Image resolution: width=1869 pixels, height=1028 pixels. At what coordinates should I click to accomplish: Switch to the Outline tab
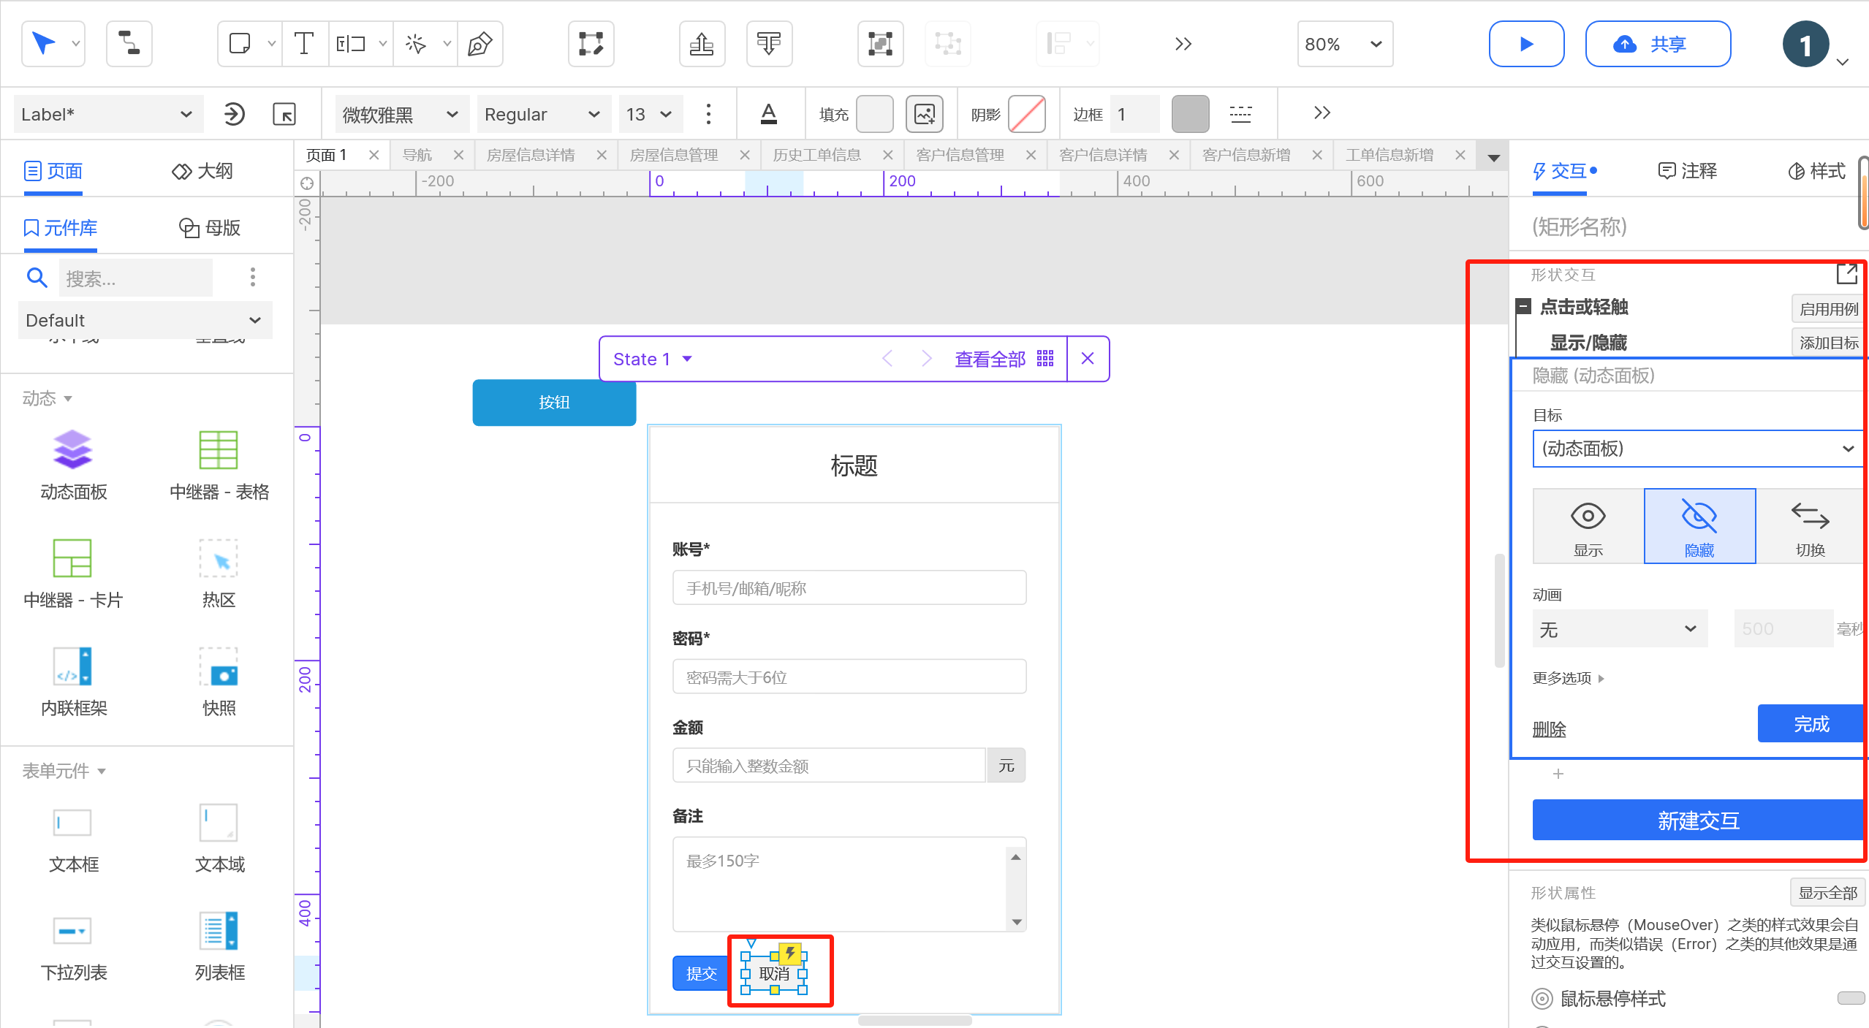(203, 171)
